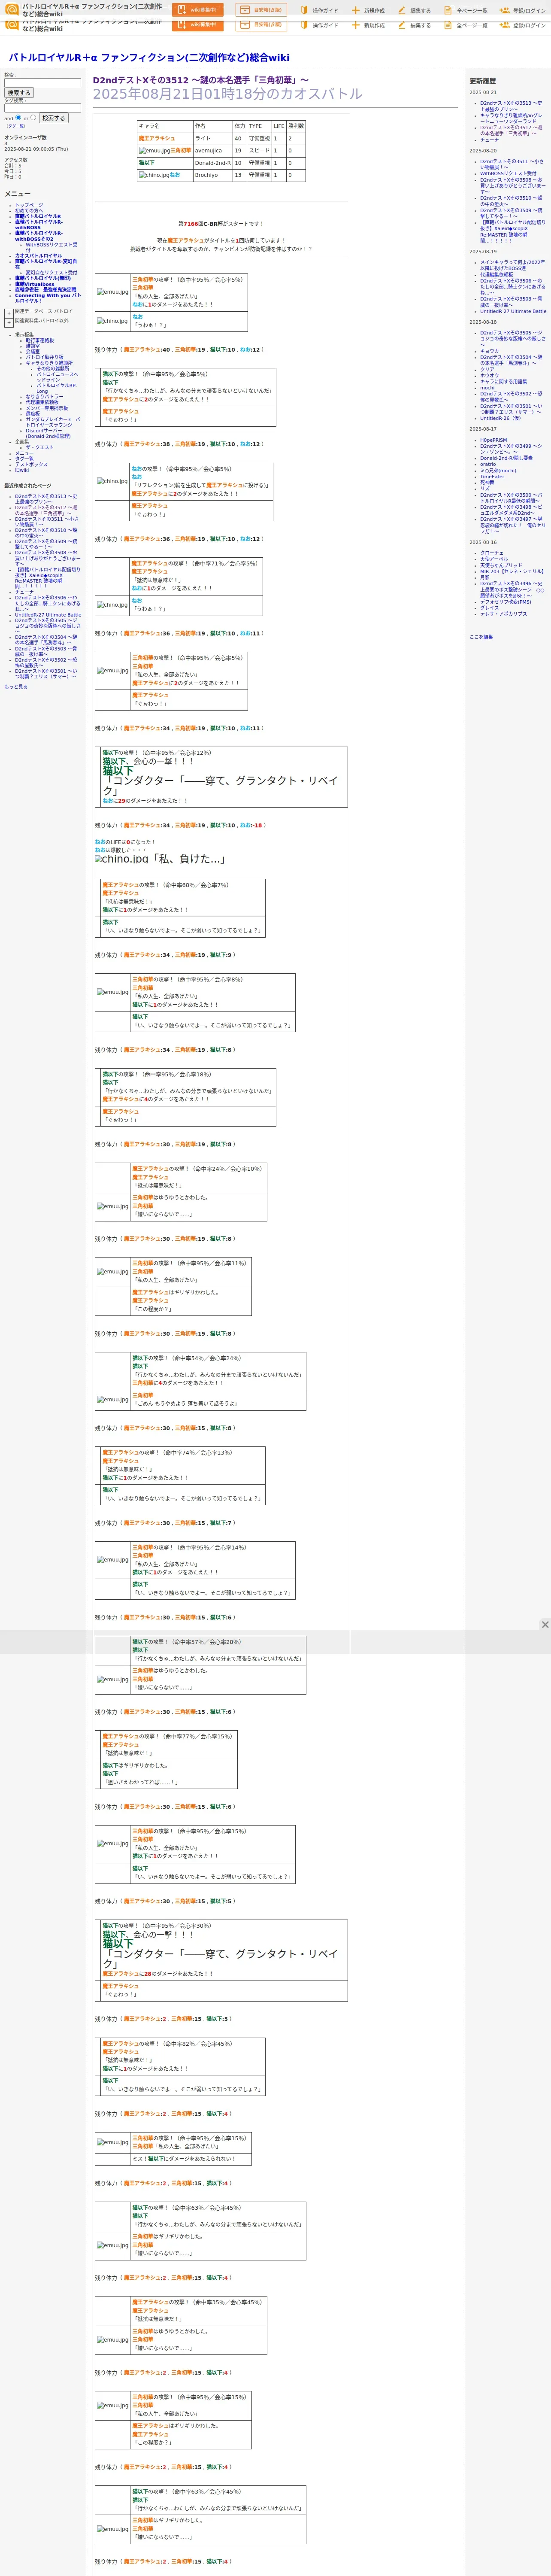Open 直轄バトルロイヤル(無印) menu link
This screenshot has height=2576, width=551.
(x=43, y=279)
